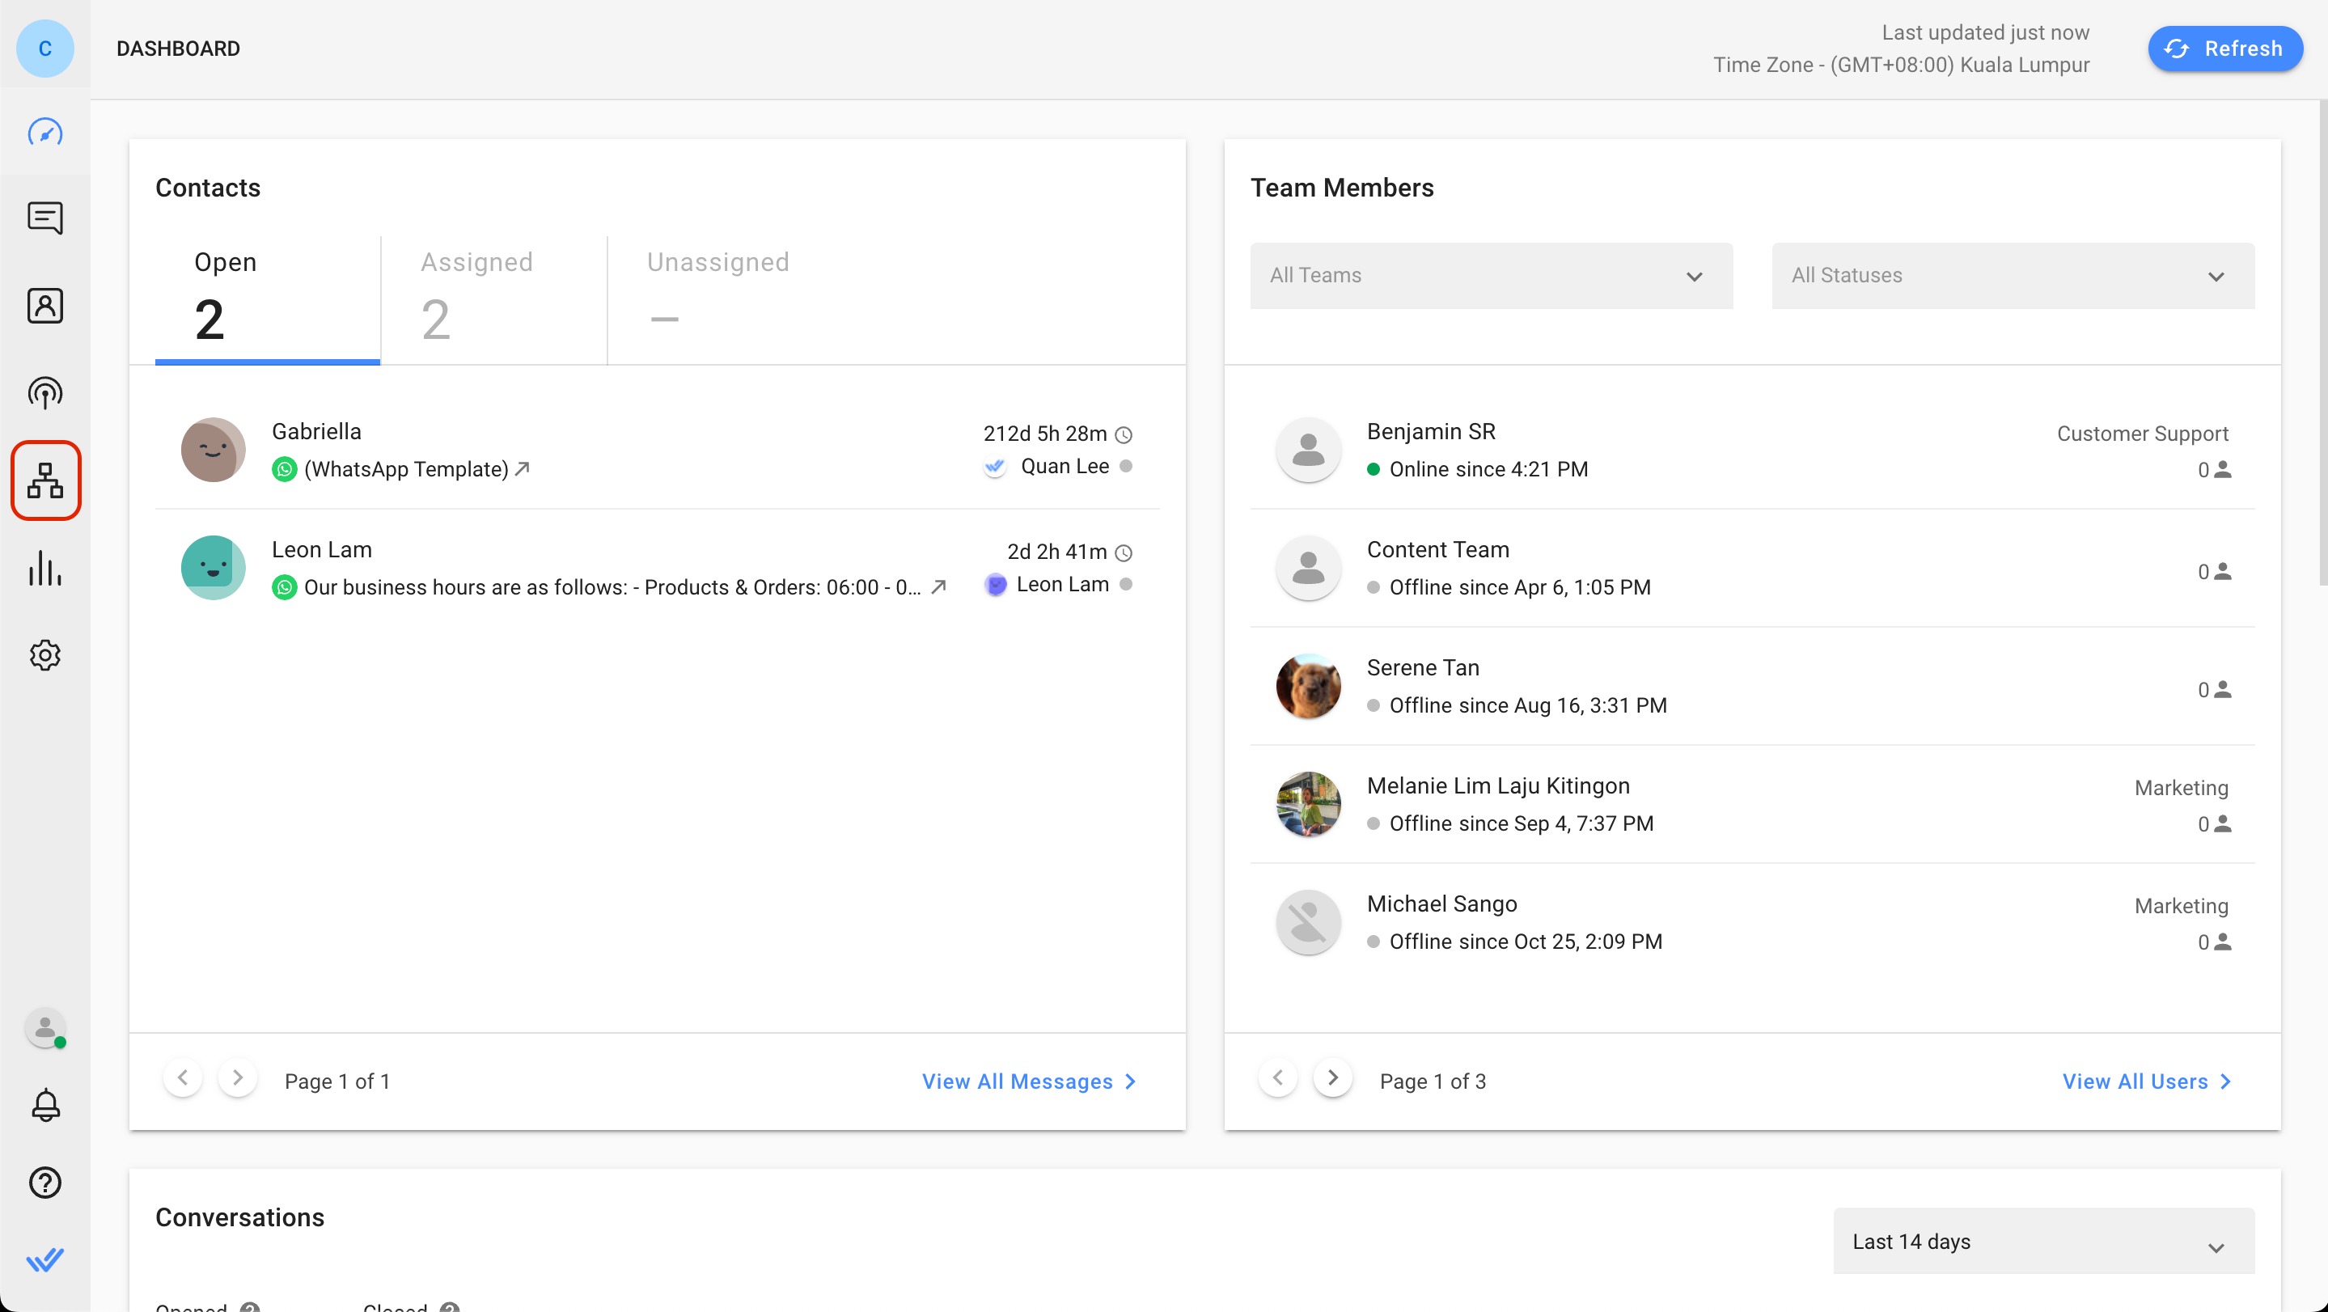
Task: Click the Broadcast/Campaigns icon in sidebar
Action: [44, 393]
